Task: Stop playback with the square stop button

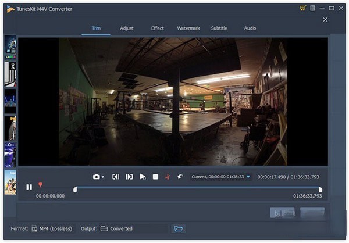Action: coord(155,177)
